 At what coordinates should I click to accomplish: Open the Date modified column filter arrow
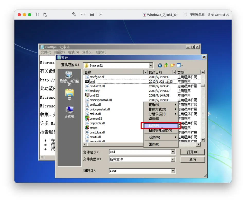tap(174, 72)
